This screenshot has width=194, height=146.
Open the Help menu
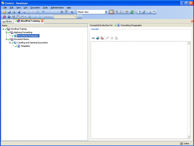pos(69,8)
